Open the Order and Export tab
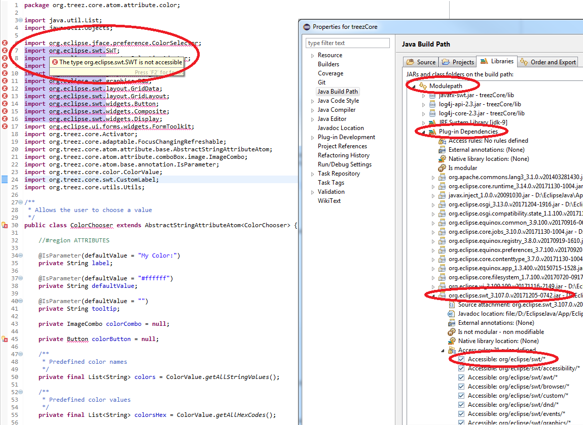 (548, 62)
